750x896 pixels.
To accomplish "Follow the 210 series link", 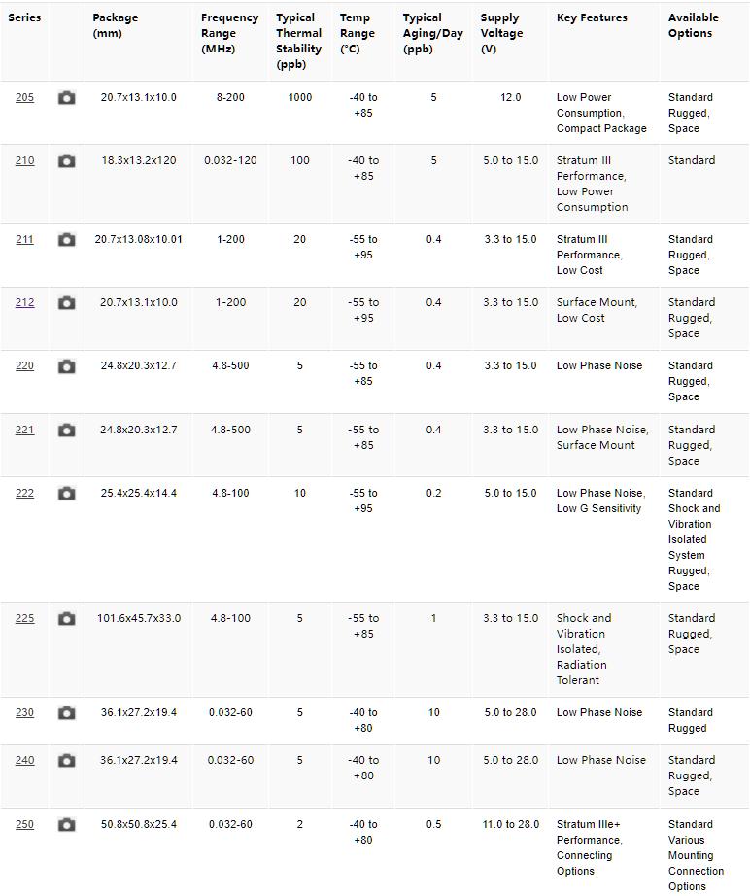I will [24, 161].
